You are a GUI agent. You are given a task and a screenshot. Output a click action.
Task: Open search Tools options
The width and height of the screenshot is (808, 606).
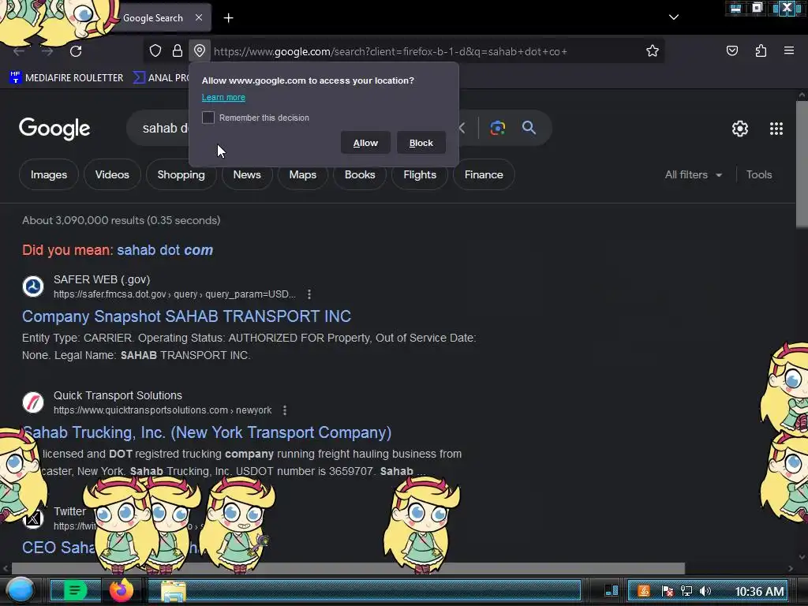coord(758,174)
